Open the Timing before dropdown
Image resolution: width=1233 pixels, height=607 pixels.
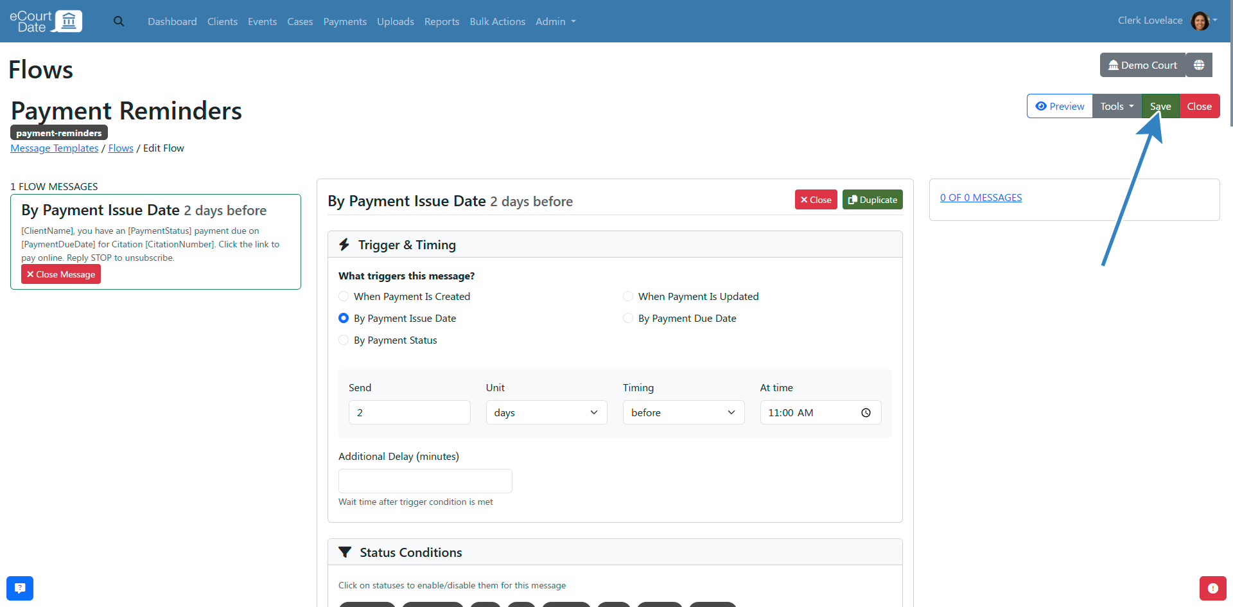683,412
